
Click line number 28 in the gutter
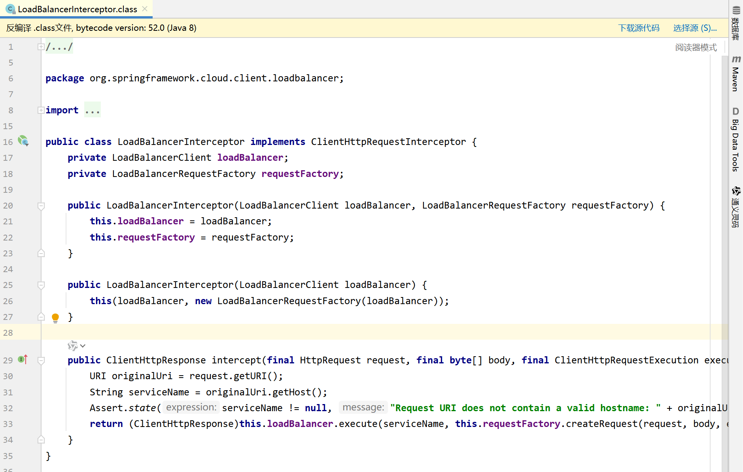tap(8, 333)
